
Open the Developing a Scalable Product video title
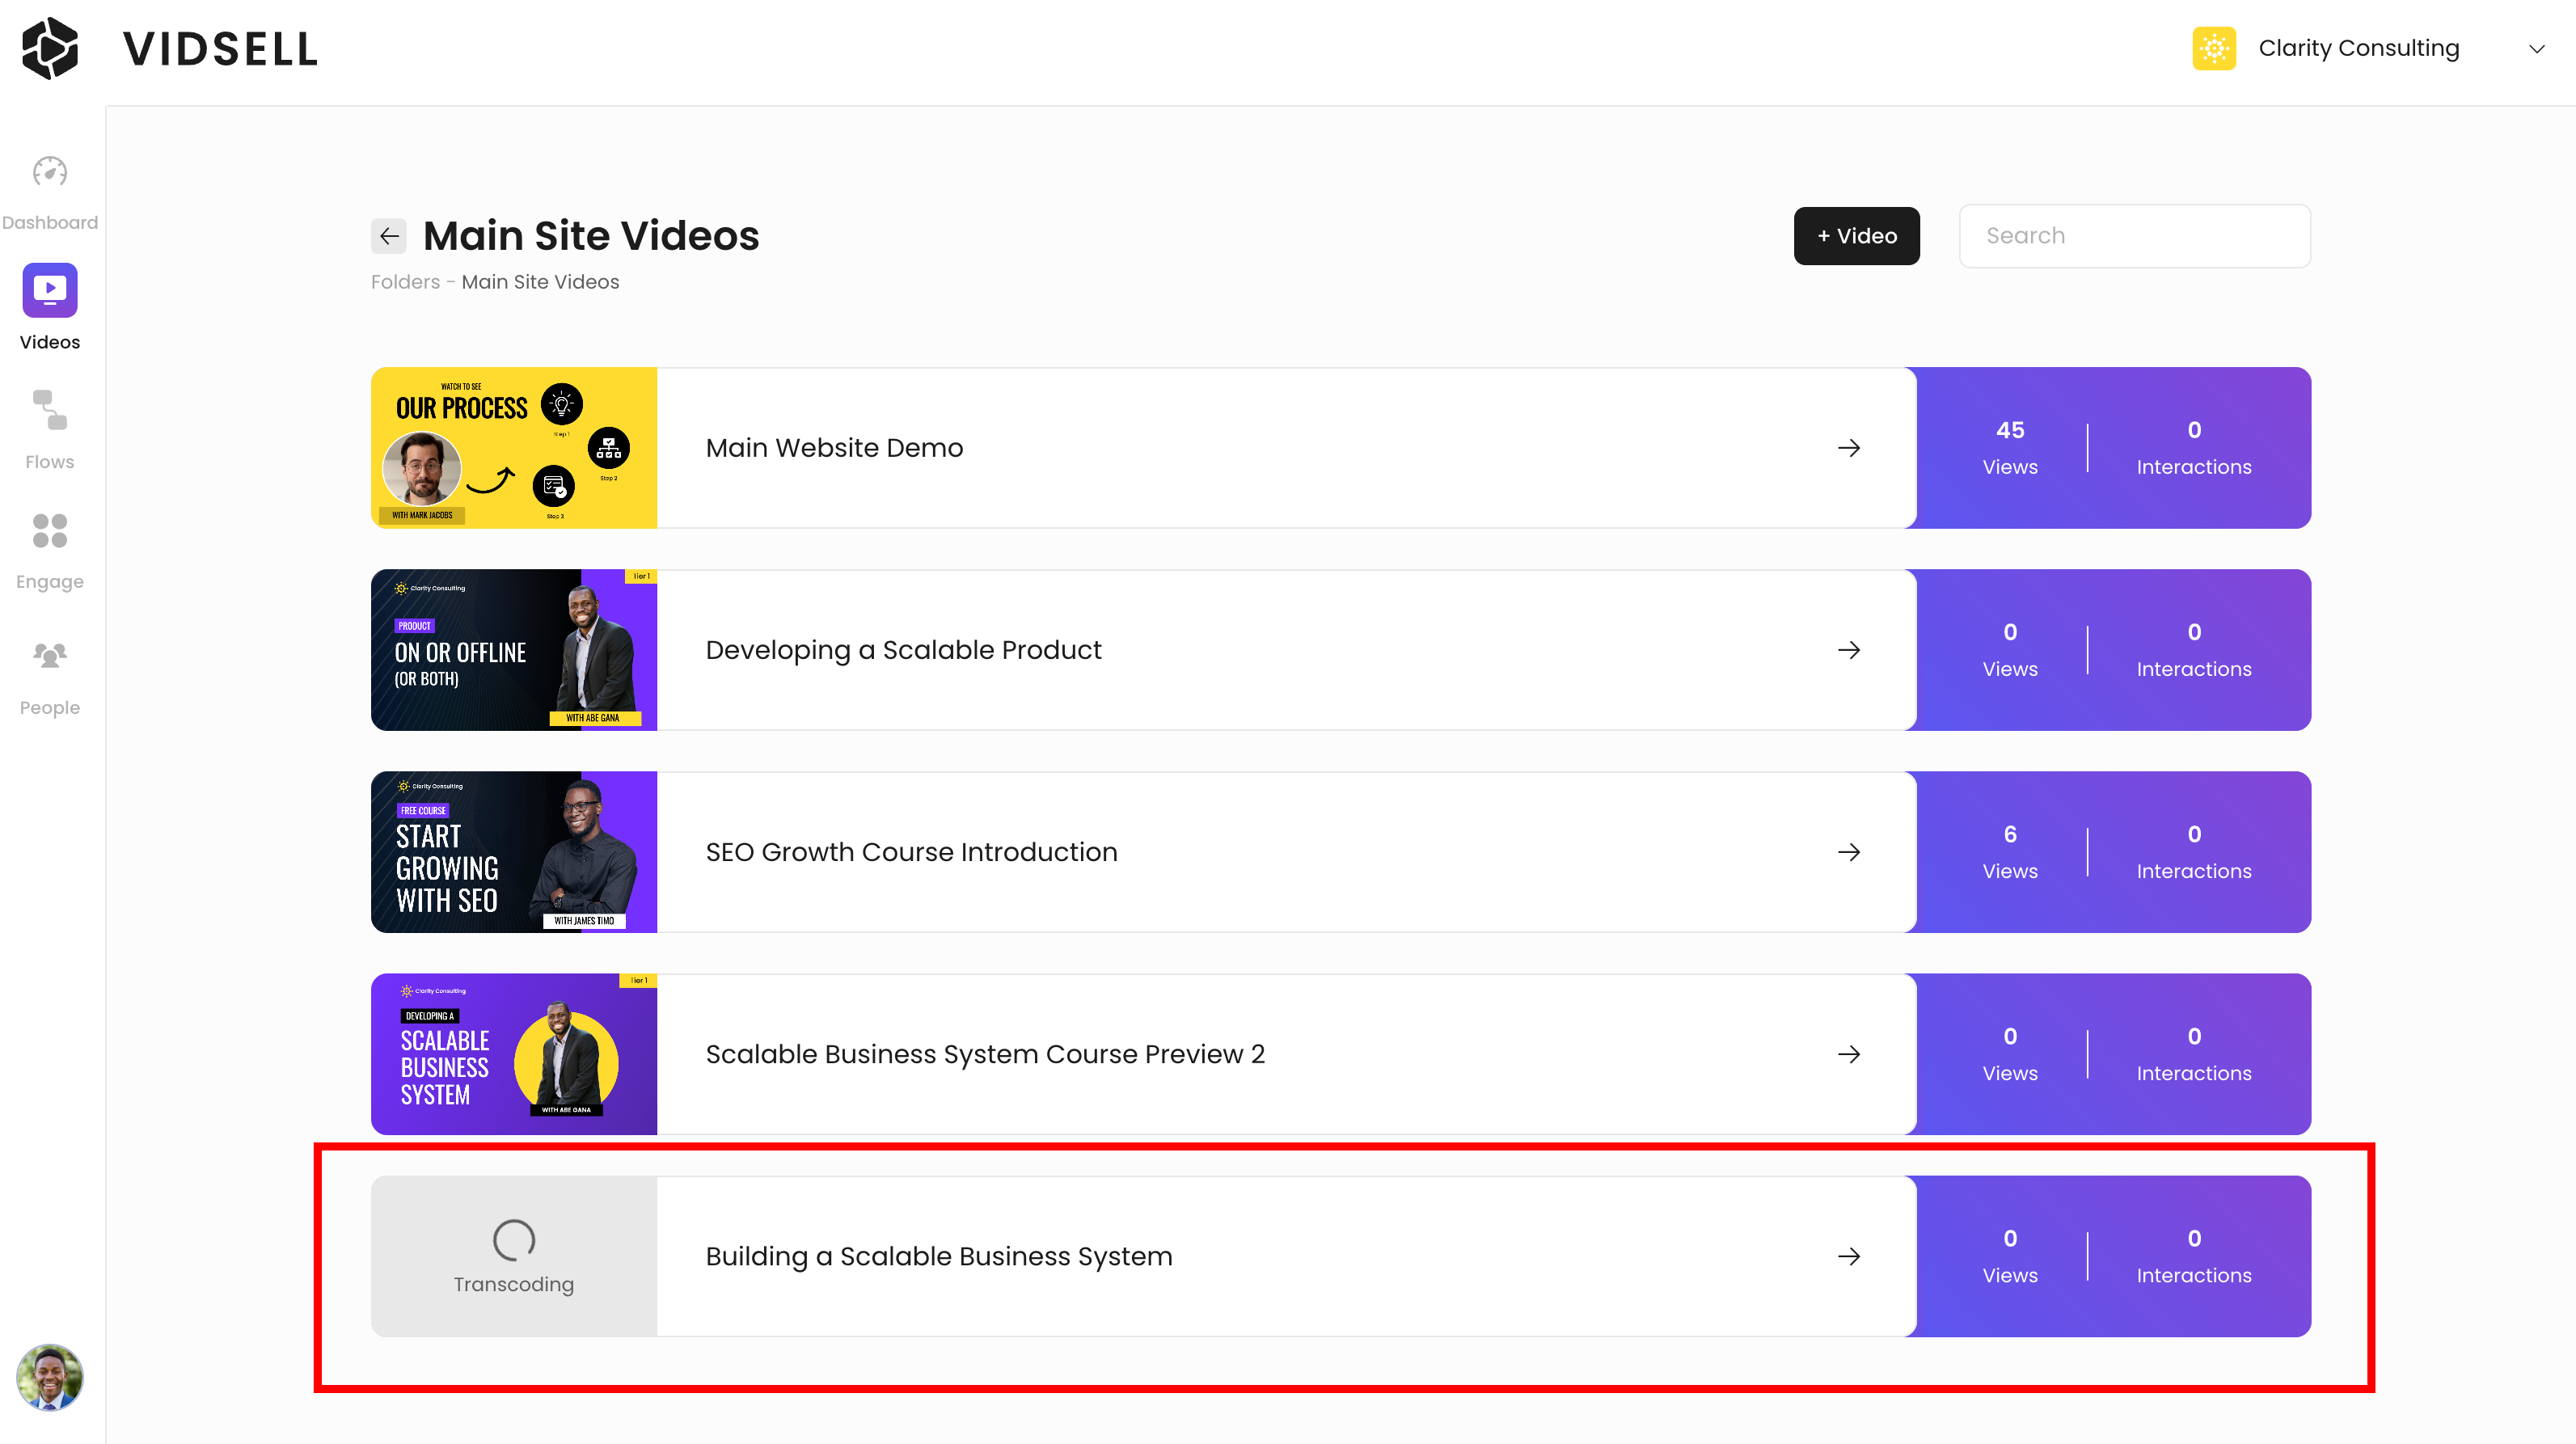(903, 650)
